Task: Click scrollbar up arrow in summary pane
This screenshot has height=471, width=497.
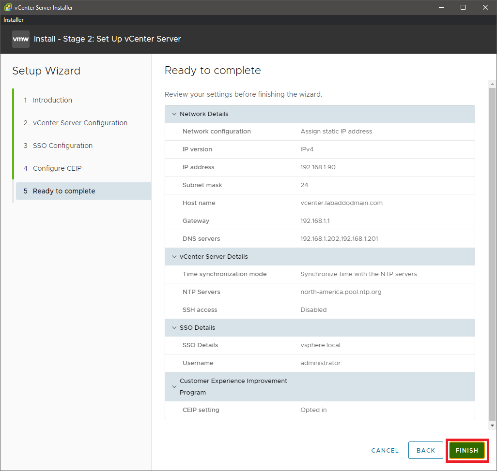Action: pyautogui.click(x=492, y=83)
